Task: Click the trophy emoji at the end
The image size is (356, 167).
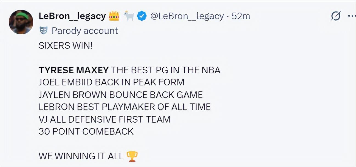Action: 132,156
